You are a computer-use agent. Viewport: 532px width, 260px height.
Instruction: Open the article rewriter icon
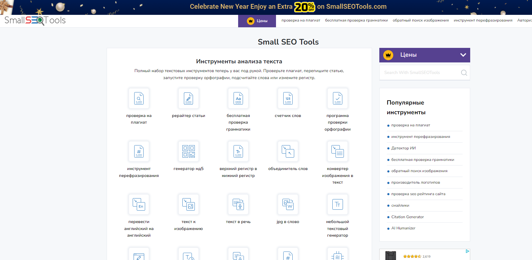(188, 98)
